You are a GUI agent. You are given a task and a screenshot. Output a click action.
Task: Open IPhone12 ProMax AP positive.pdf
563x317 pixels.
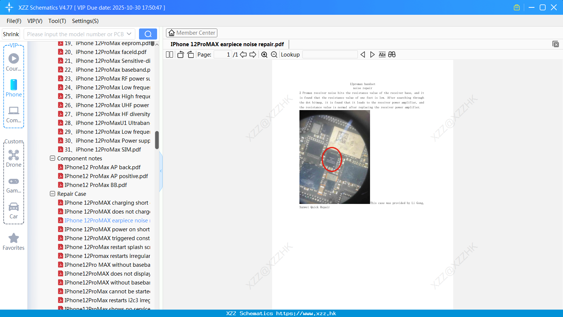pos(103,176)
